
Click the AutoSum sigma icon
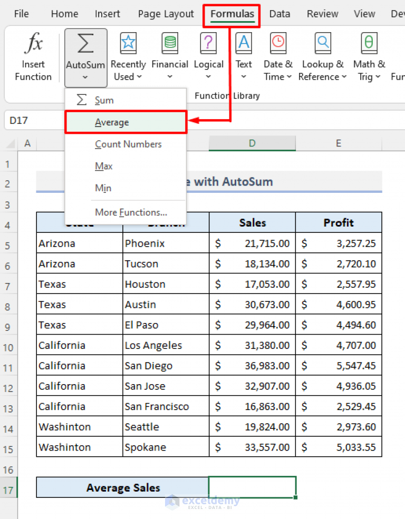coord(85,43)
